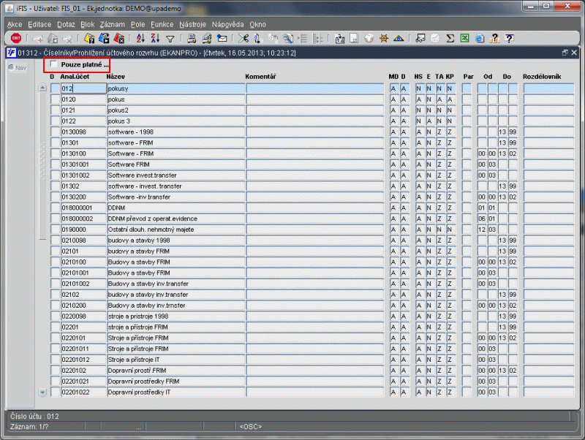Open the Záznam menu
This screenshot has width=585, height=440.
(x=113, y=24)
